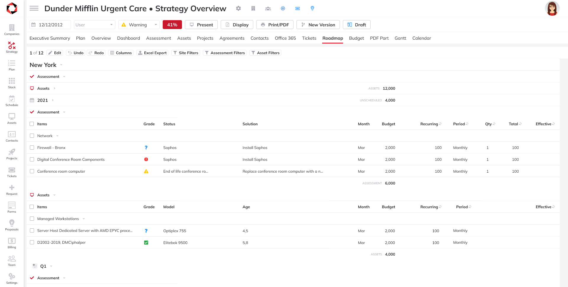
Task: Collapse the Q1 section
Action: tap(51, 266)
